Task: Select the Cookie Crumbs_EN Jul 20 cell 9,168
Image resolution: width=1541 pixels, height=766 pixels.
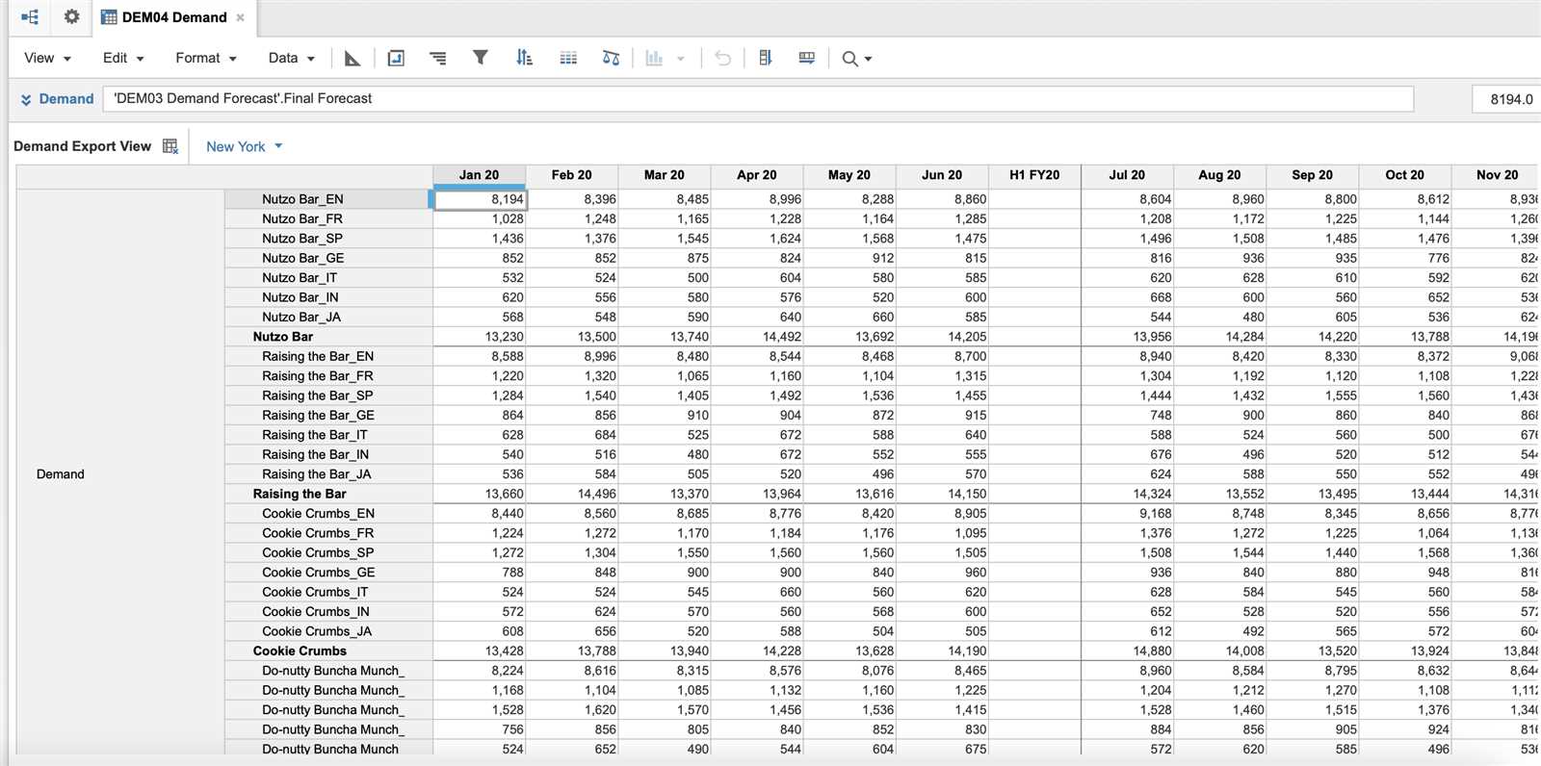Action: (x=1127, y=513)
